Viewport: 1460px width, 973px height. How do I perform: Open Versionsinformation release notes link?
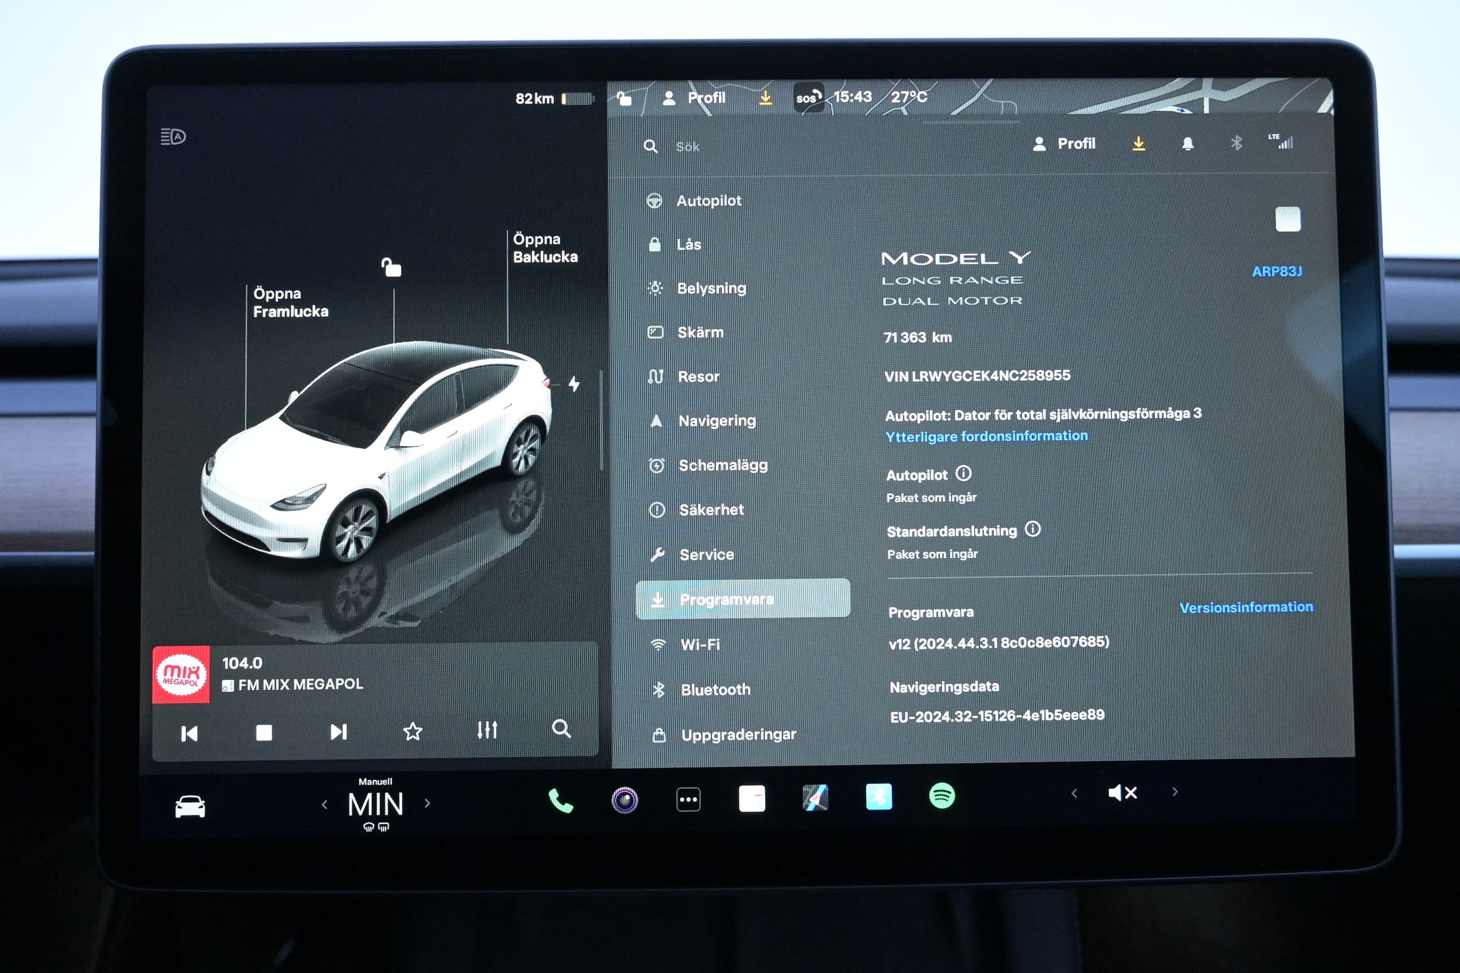tap(1246, 608)
